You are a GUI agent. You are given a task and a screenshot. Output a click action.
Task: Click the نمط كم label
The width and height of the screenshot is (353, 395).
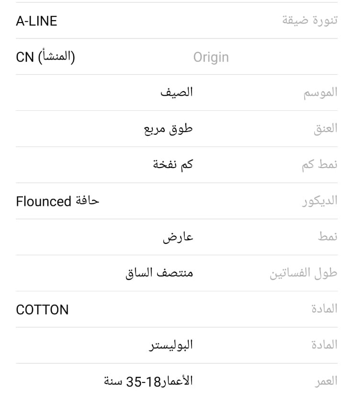click(x=319, y=165)
